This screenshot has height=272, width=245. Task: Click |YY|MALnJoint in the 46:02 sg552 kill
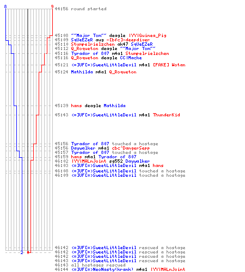click(x=89, y=161)
